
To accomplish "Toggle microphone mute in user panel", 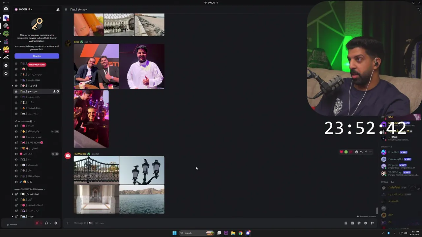I will (37, 223).
